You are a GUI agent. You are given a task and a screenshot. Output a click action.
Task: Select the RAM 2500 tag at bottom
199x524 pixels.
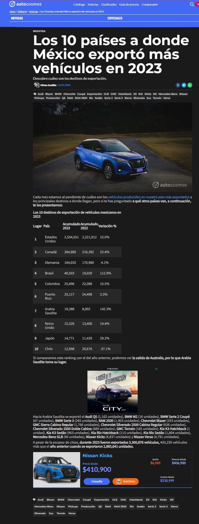tap(120, 507)
